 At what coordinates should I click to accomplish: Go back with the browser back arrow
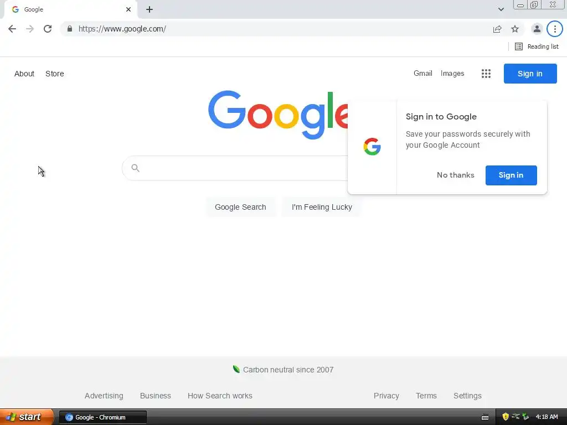tap(12, 29)
